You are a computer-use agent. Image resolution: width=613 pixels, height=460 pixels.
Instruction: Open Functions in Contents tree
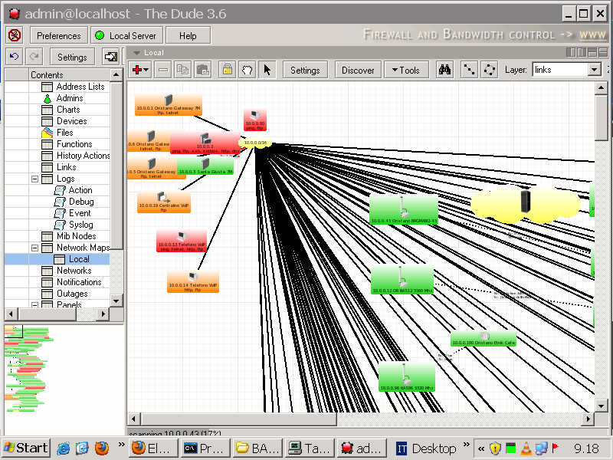coord(74,144)
